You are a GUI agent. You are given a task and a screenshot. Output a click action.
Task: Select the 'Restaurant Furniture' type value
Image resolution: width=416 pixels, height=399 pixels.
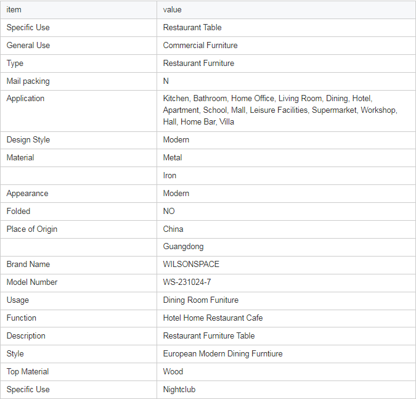198,63
